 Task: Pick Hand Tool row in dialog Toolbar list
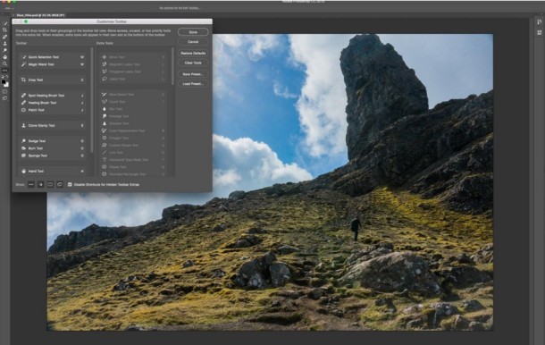(53, 171)
